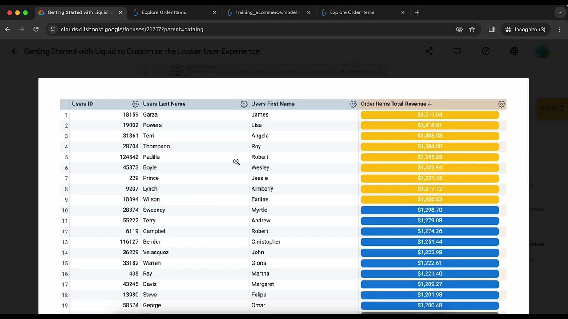The height and width of the screenshot is (319, 568).
Task: Bookmark this page with the star icon
Action: coord(472,29)
